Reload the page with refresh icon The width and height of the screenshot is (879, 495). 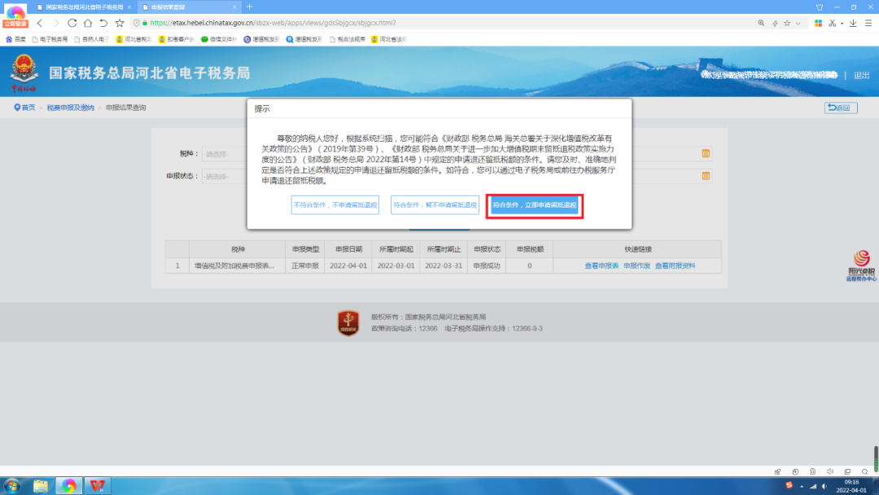[x=72, y=23]
